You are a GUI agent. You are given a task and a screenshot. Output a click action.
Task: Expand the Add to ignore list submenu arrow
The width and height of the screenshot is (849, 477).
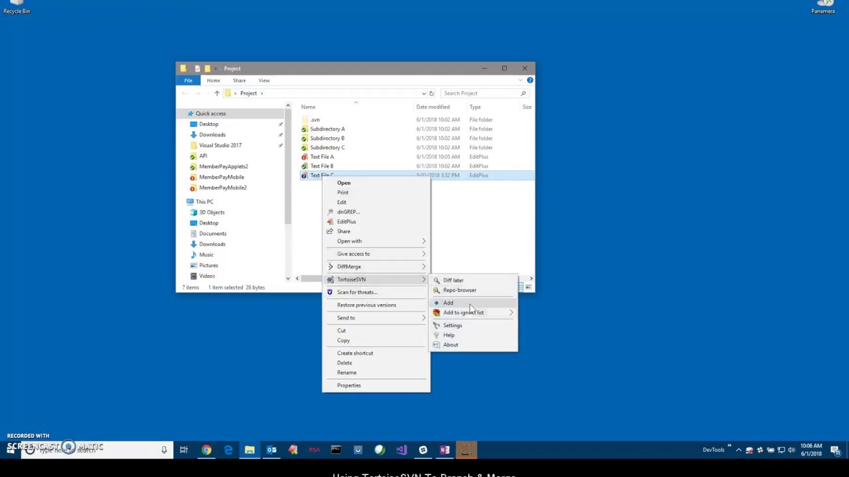point(511,313)
